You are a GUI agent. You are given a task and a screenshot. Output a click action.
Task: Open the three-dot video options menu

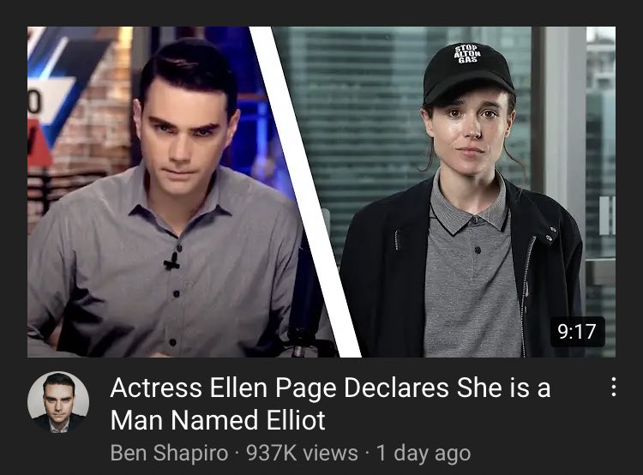click(x=614, y=387)
